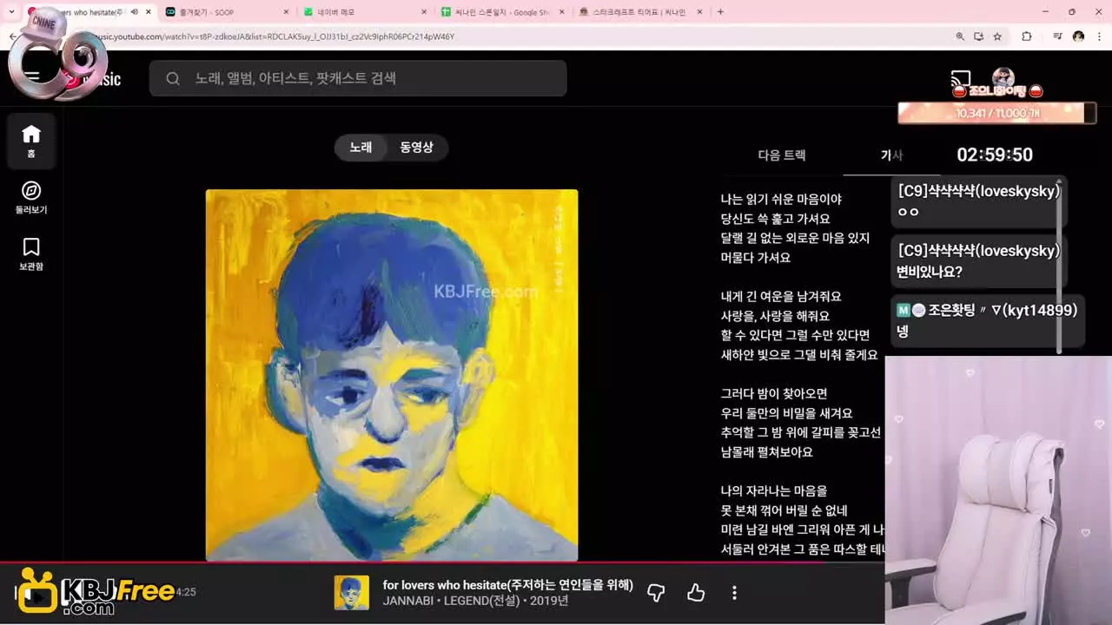Viewport: 1112px width, 625px height.
Task: Open the Chrome profile avatar
Action: click(1078, 36)
